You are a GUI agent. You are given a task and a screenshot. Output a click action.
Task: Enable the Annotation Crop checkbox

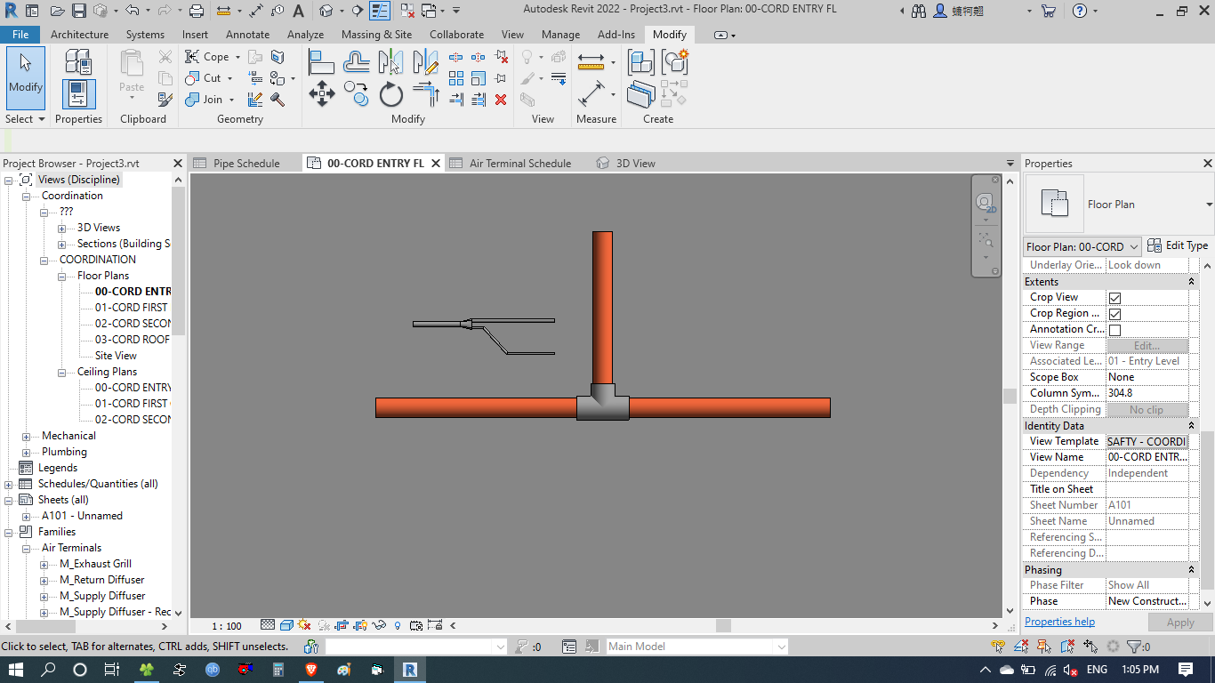point(1114,328)
